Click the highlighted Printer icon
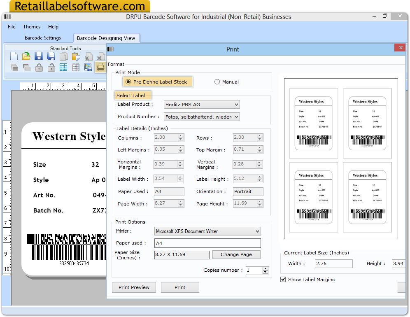 [100, 67]
